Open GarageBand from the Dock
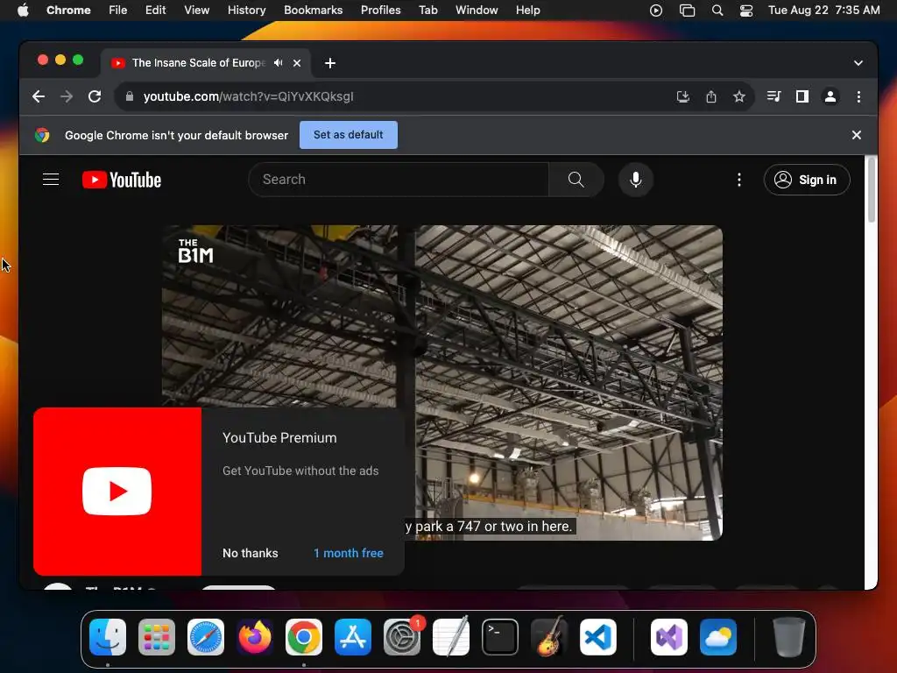 coord(549,637)
